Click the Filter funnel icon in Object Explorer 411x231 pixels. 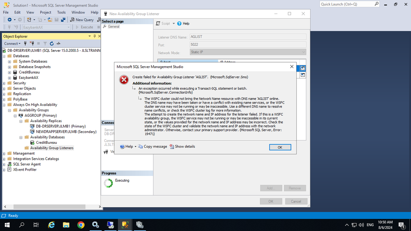(45, 44)
